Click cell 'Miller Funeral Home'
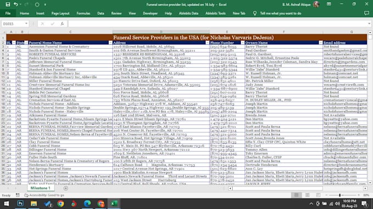Image resolution: width=373 pixels, height=209 pixels. (x=70, y=81)
